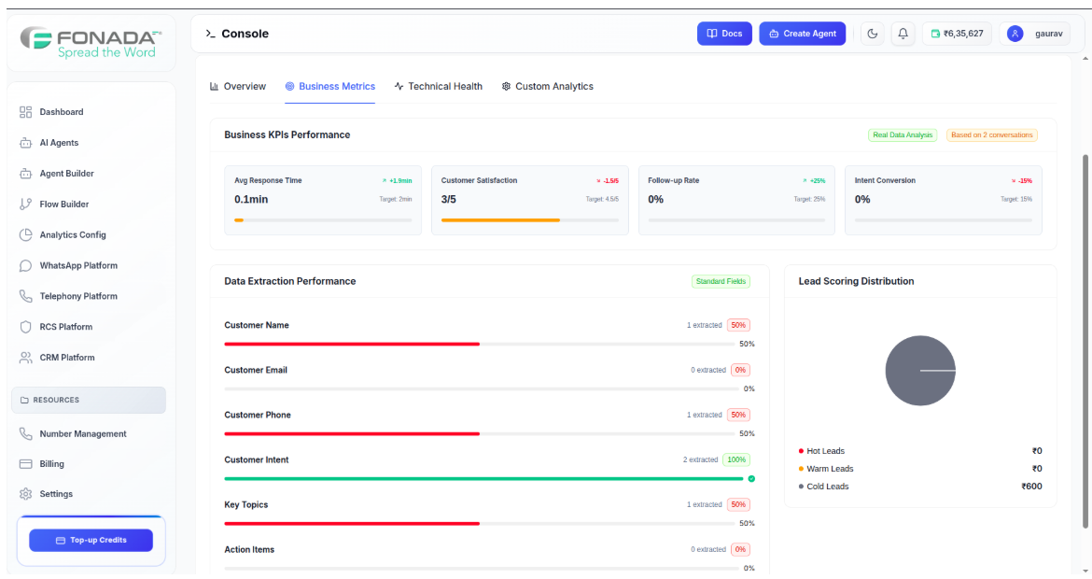Viewport: 1092px width, 579px height.
Task: Open the Docs button
Action: (x=724, y=34)
